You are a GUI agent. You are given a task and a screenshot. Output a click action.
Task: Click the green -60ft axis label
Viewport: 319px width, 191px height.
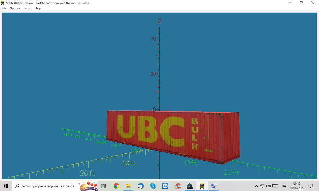tap(68, 135)
